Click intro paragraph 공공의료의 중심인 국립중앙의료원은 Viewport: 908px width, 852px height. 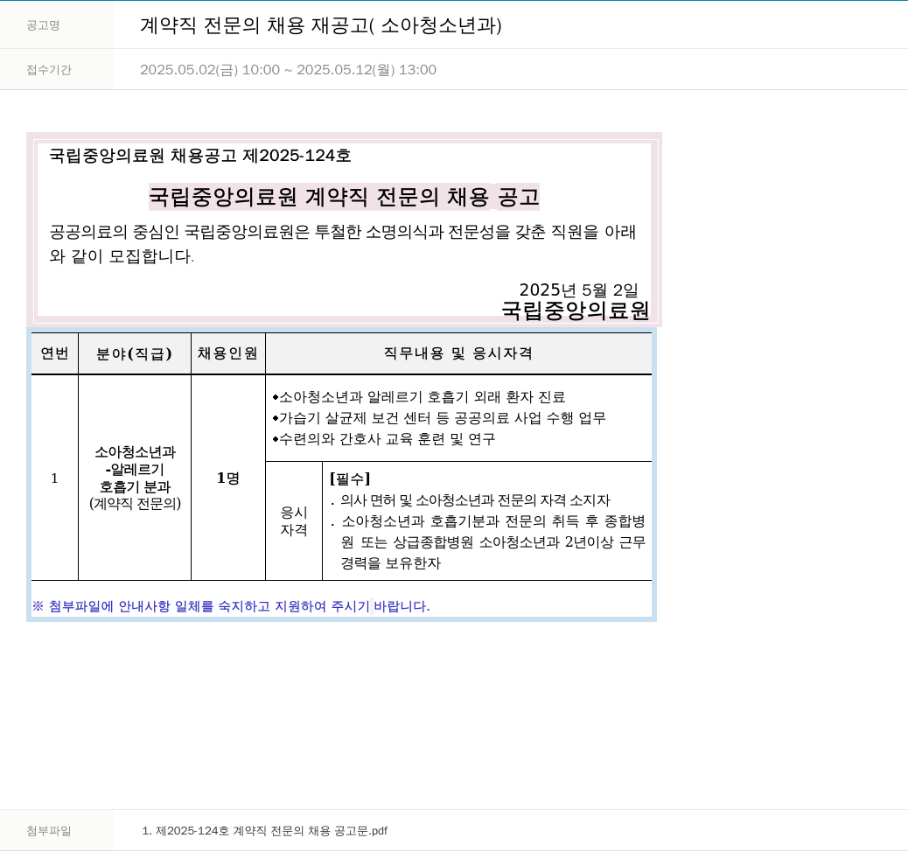pyautogui.click(x=343, y=244)
